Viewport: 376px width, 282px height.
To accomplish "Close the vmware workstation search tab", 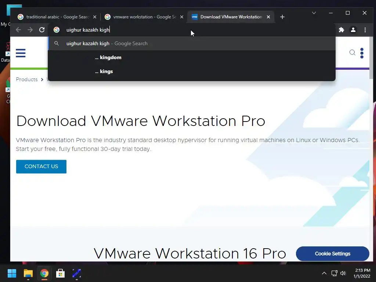I will [182, 17].
